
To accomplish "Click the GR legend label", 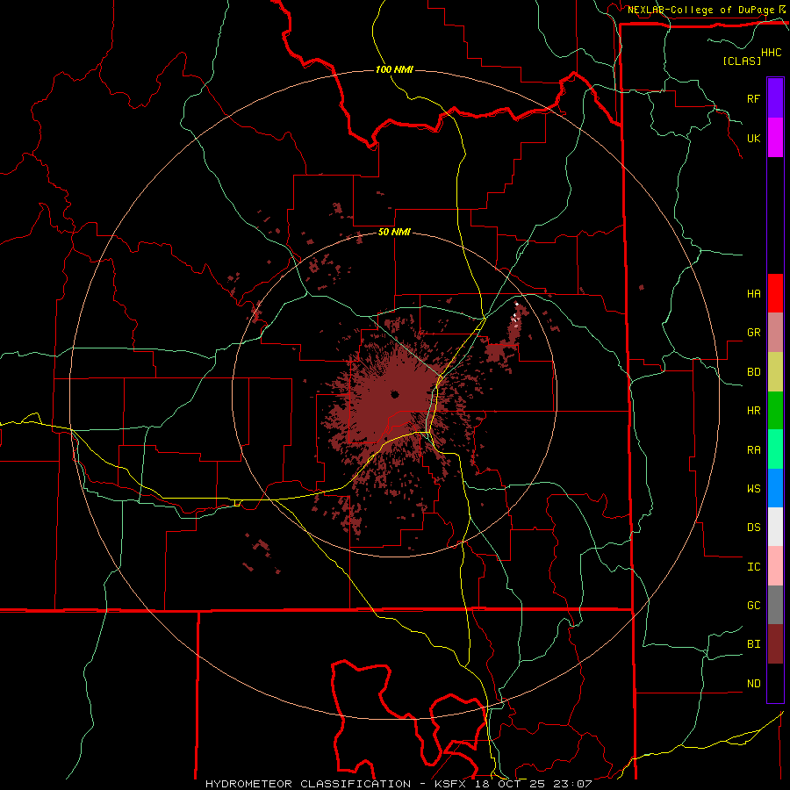I will click(753, 333).
